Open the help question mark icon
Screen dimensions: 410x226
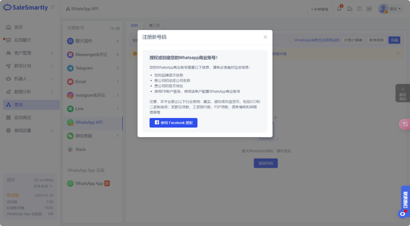(x=360, y=9)
